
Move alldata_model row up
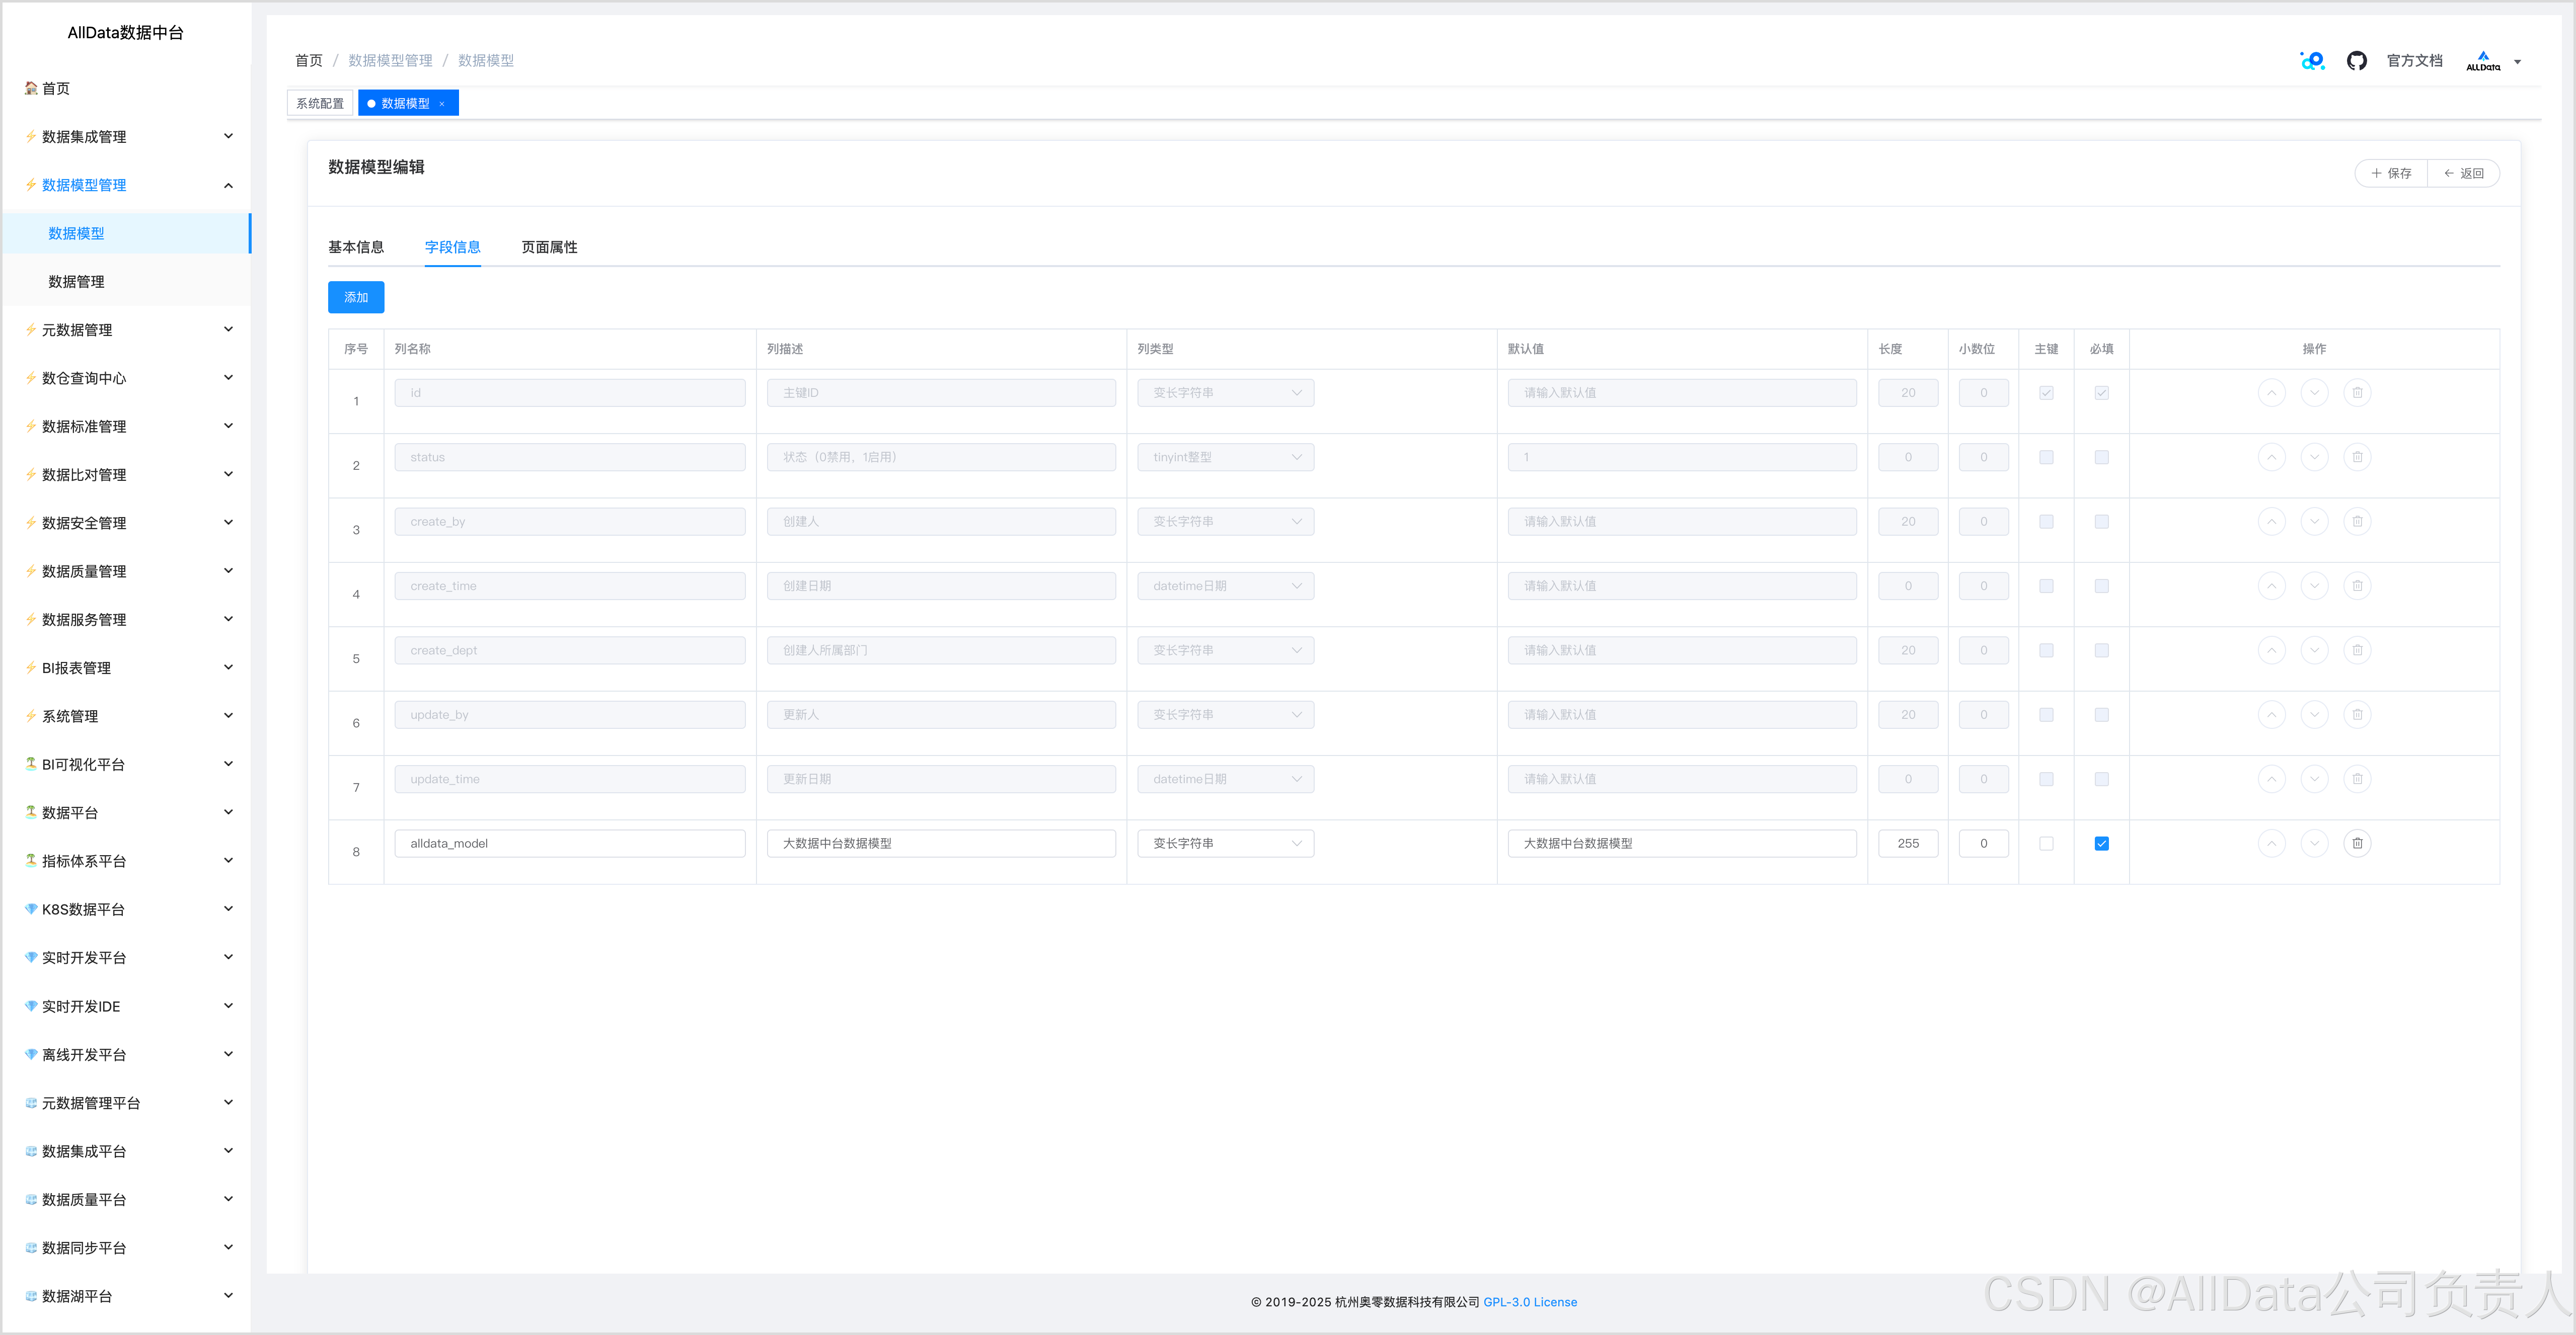(2271, 844)
